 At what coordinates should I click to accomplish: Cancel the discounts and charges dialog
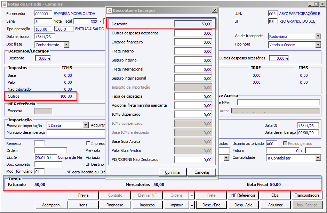point(202,172)
